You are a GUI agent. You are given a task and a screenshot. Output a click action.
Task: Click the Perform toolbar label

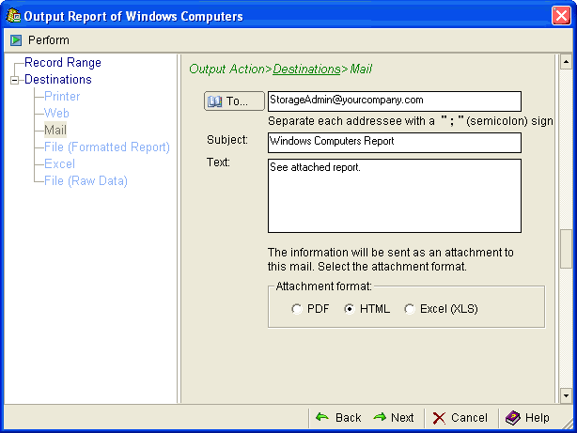[49, 40]
